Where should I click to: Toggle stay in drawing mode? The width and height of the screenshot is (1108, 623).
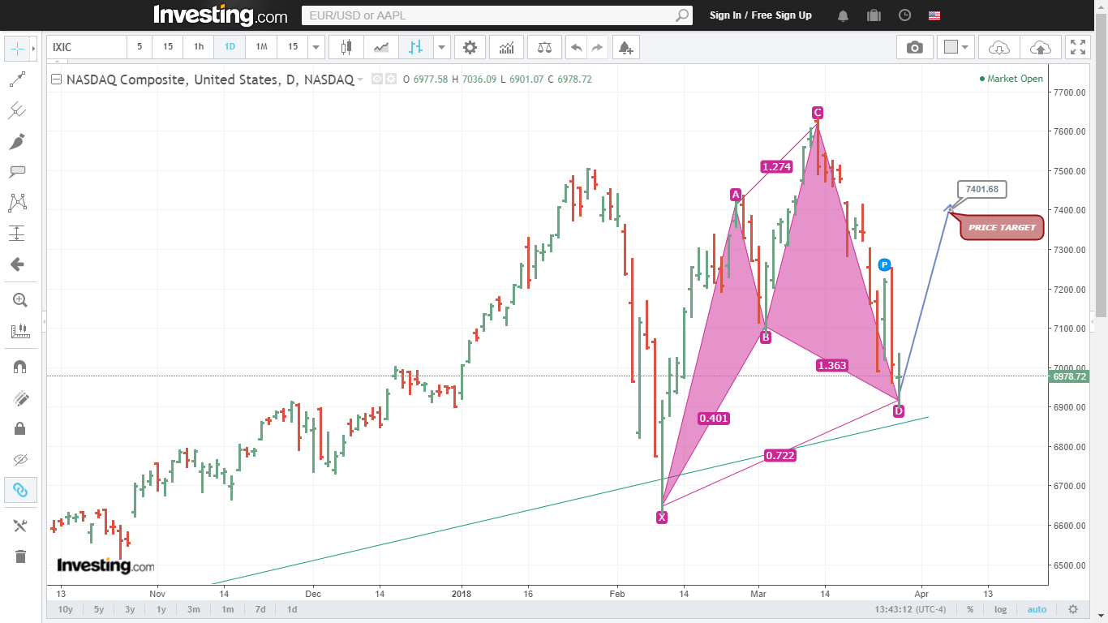(20, 397)
